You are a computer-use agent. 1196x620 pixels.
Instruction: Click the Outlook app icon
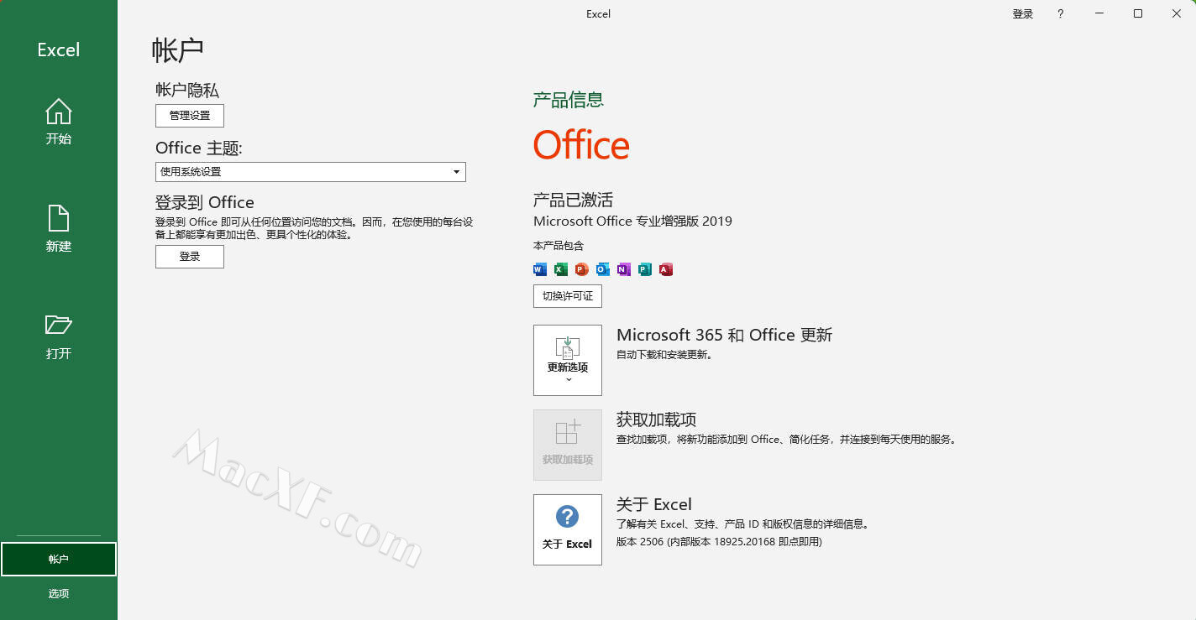click(x=603, y=269)
